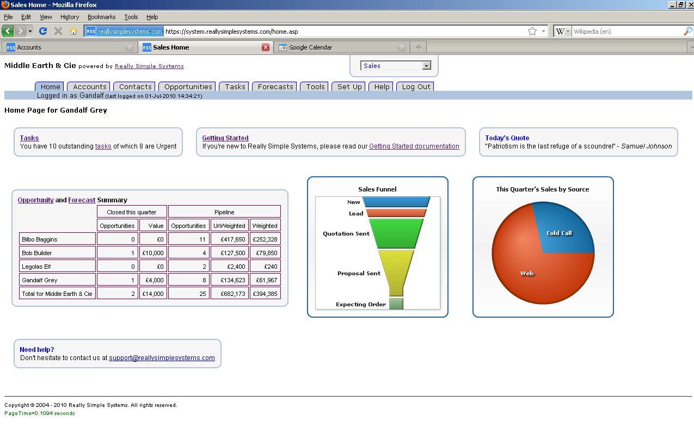Close the Sales Home tab

[266, 47]
